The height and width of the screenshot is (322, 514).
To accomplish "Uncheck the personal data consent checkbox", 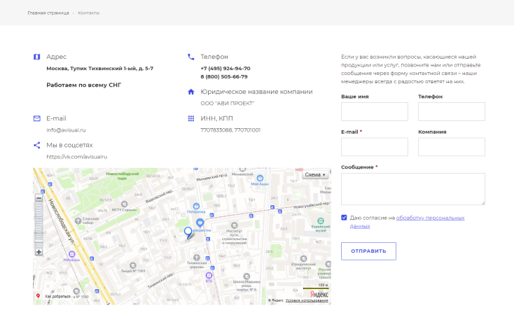I will pos(344,218).
